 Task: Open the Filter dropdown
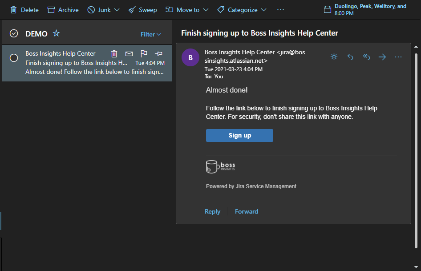(x=151, y=34)
